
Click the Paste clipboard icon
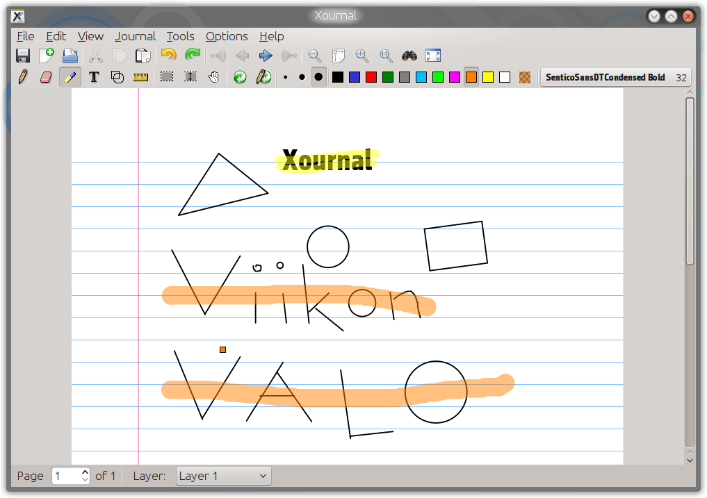[143, 56]
